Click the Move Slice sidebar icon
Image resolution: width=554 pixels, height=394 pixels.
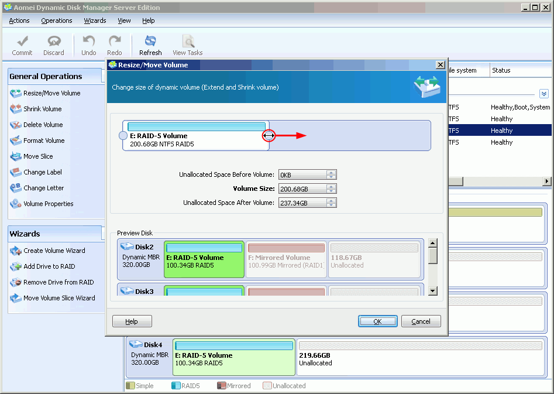(x=16, y=156)
